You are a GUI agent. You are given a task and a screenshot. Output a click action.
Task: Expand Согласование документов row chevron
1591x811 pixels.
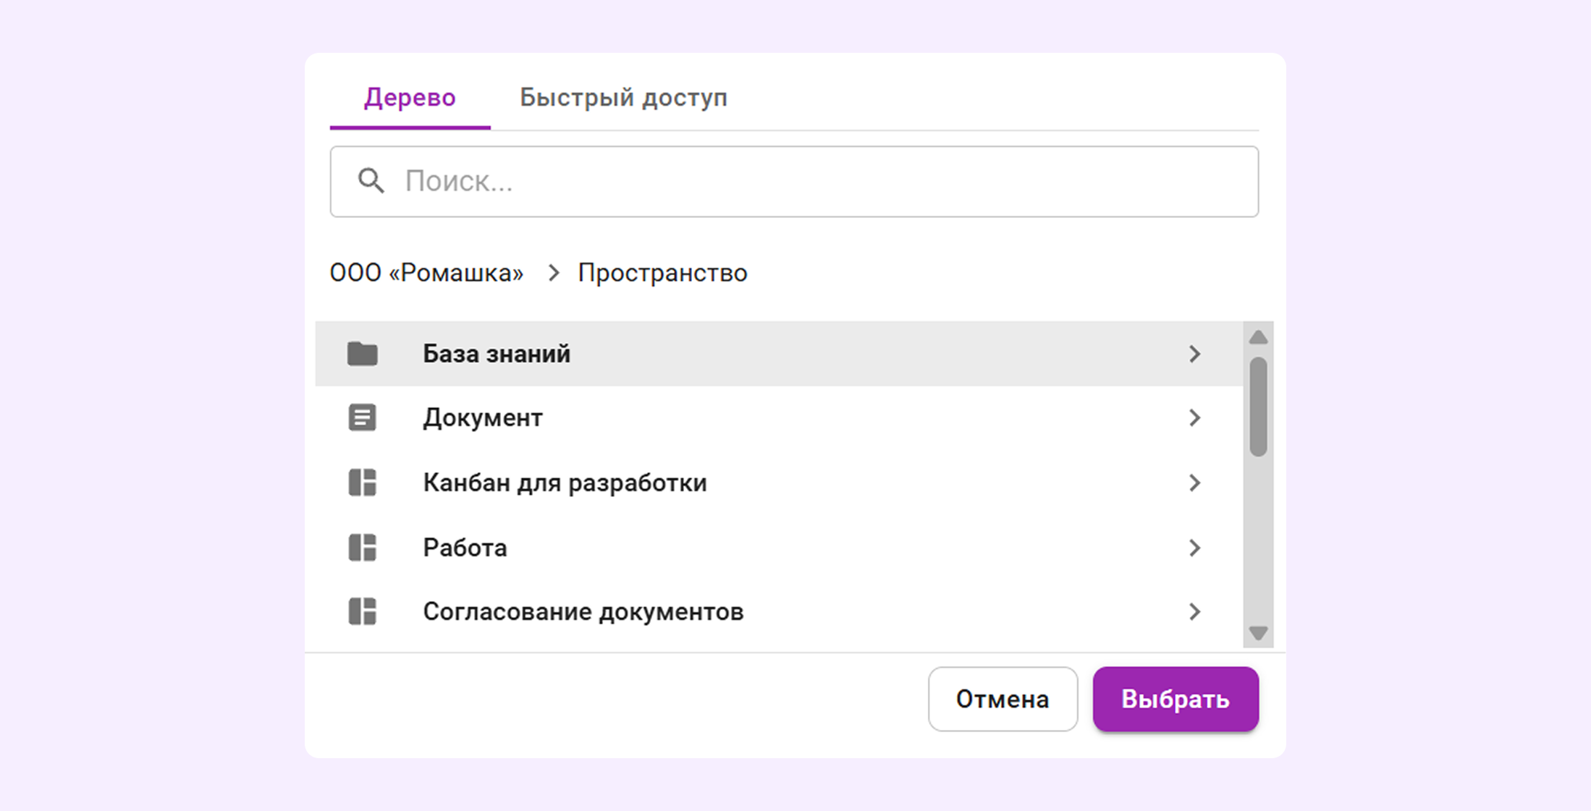1194,611
